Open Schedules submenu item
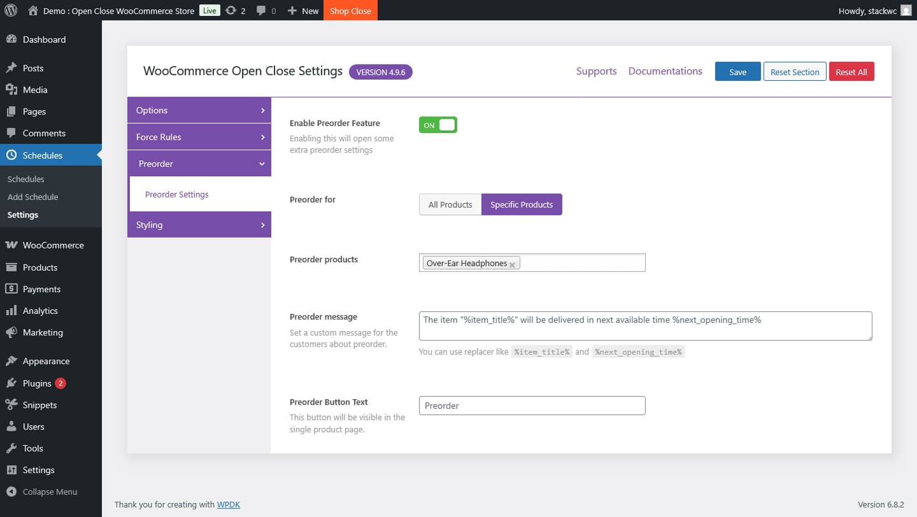Screen dimensions: 917x517 [26, 179]
